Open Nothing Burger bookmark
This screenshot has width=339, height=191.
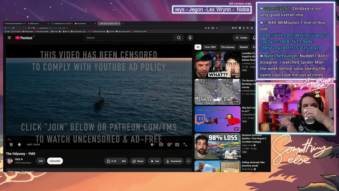click(x=27, y=32)
